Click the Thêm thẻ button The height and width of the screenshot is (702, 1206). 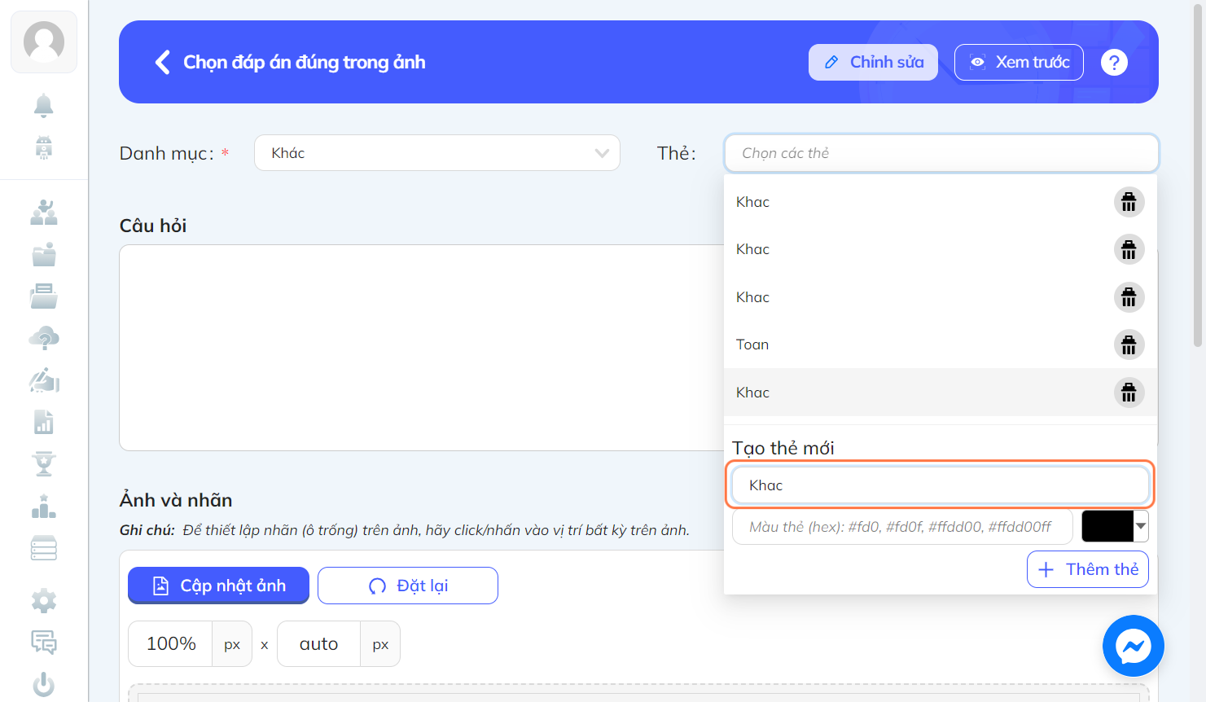click(x=1088, y=569)
